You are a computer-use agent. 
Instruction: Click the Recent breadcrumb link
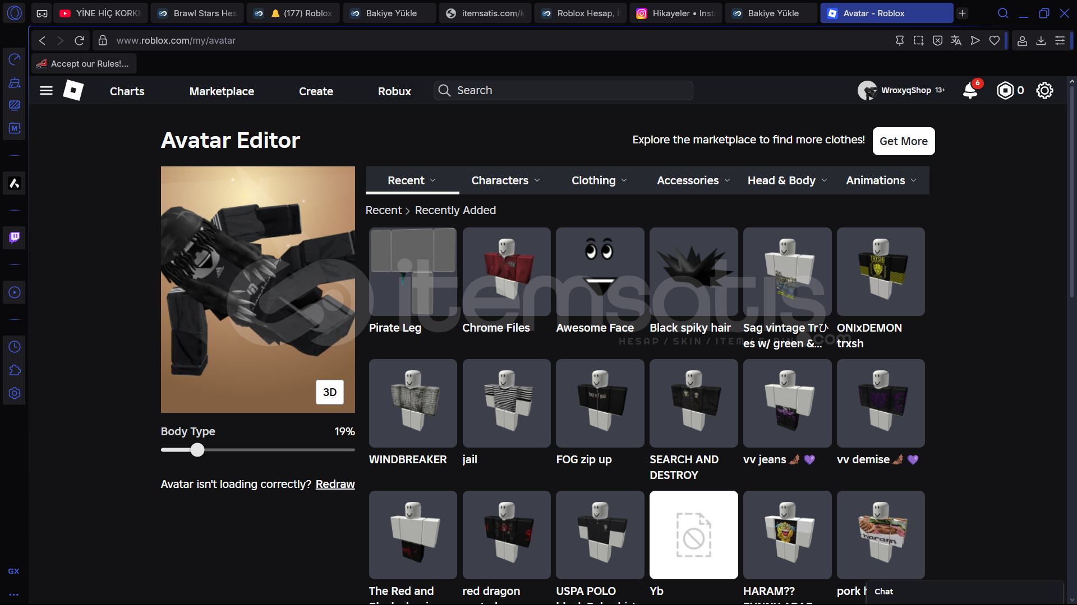pyautogui.click(x=384, y=210)
